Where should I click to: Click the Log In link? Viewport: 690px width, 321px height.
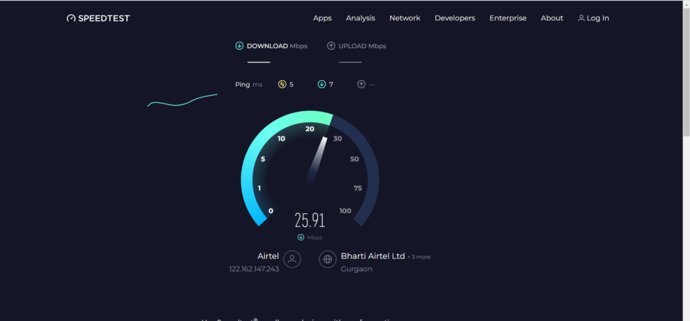click(598, 18)
